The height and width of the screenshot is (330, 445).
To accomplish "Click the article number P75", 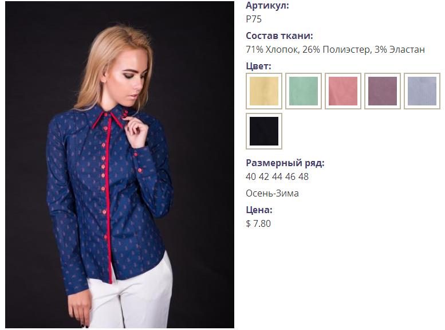I will click(254, 19).
